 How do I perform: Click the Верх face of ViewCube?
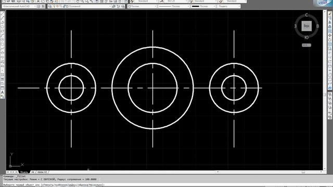[306, 26]
